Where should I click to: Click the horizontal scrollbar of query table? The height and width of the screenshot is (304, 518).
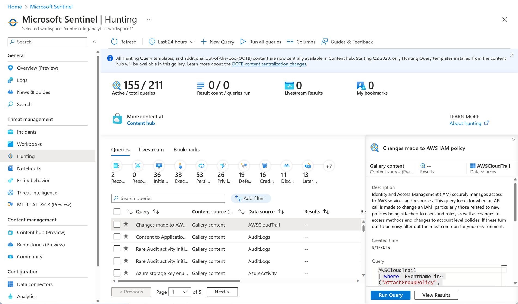pos(179,281)
